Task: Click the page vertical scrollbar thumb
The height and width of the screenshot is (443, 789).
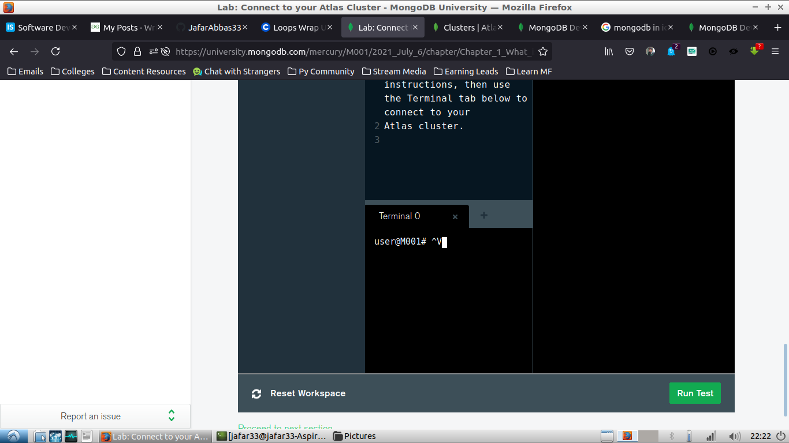Action: [785, 380]
